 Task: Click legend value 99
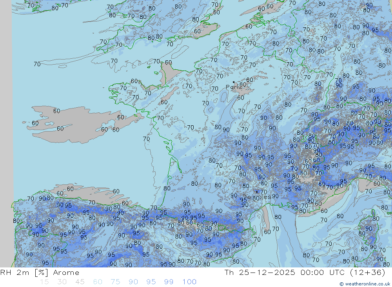[x=169, y=282]
